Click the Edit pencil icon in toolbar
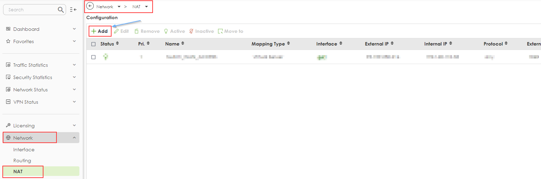Viewport: 541px width, 179px height. click(x=116, y=31)
